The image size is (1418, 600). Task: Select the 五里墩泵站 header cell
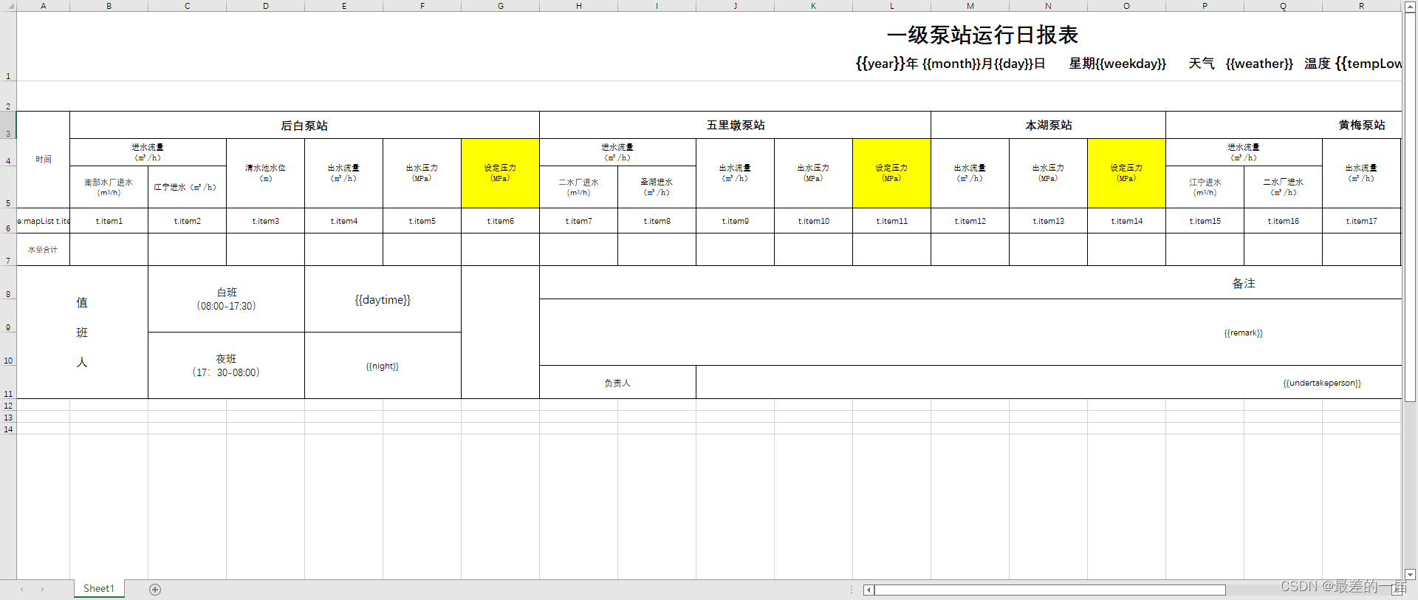[736, 126]
